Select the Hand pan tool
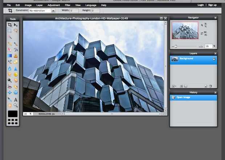This screenshot has width=225, height=160. tap(10, 105)
